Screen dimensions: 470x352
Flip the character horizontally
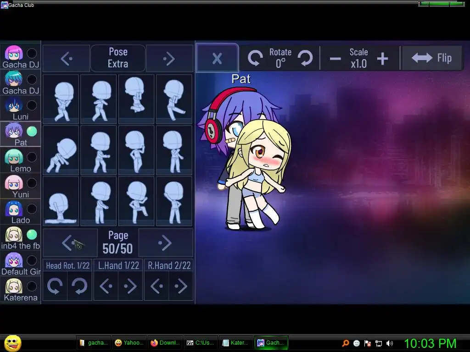tap(432, 58)
